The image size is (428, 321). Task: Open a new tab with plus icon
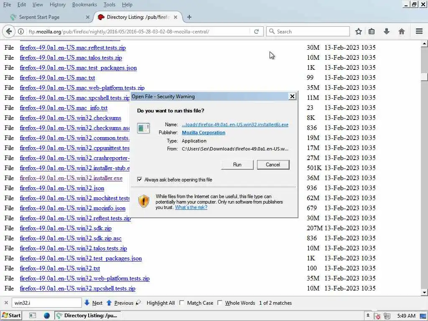click(x=189, y=17)
